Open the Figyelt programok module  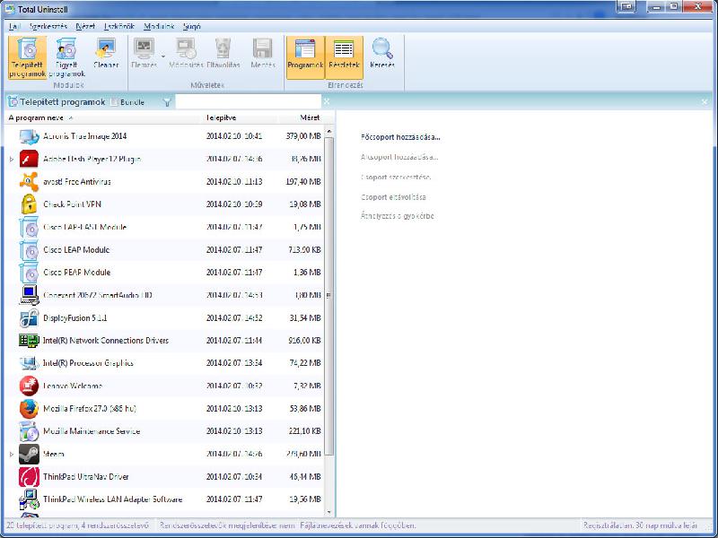(66, 57)
